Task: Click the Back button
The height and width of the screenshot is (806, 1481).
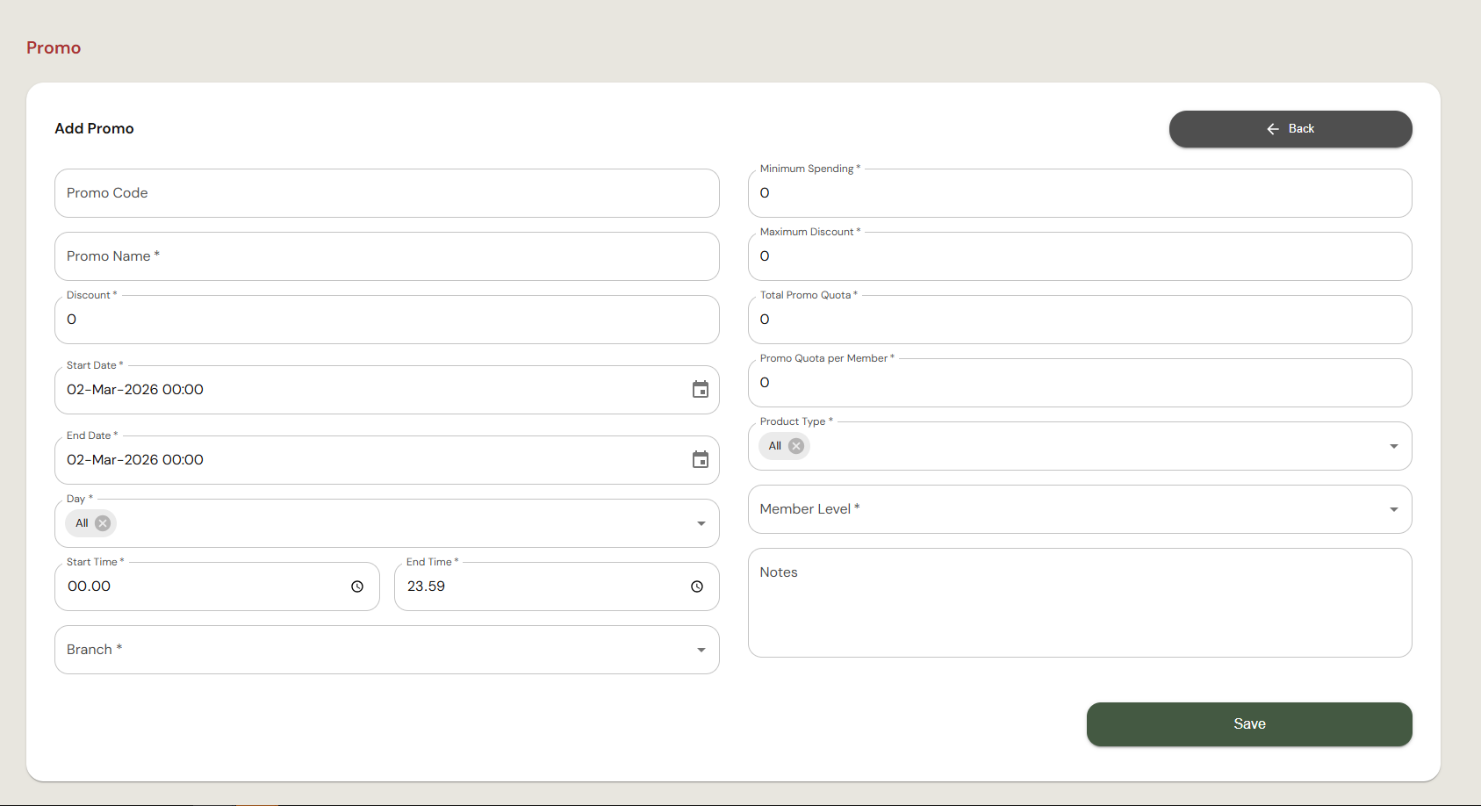Action: click(x=1290, y=129)
